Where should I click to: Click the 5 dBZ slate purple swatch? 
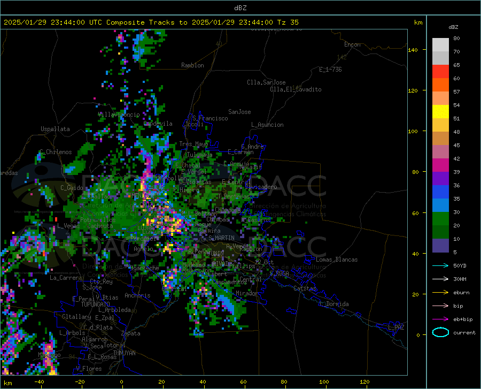440,246
